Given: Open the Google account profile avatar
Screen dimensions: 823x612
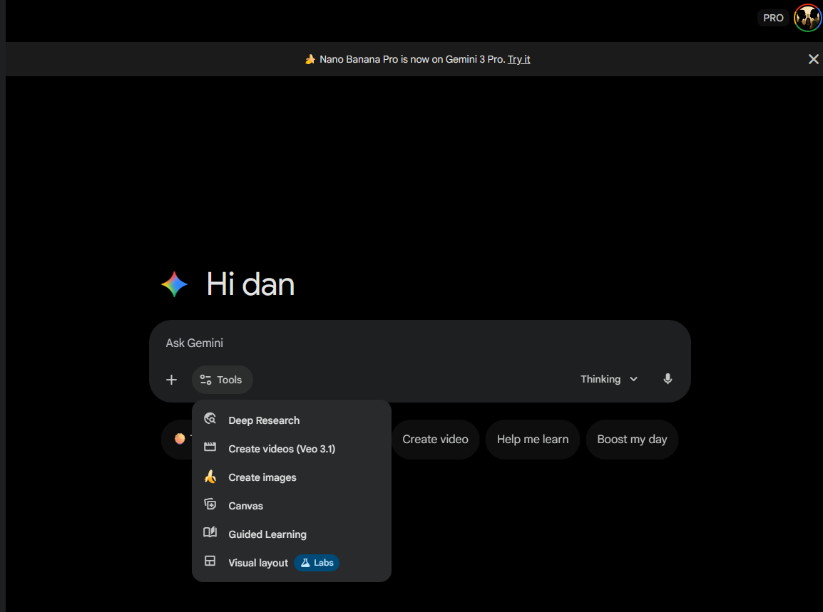Looking at the screenshot, I should pyautogui.click(x=807, y=18).
